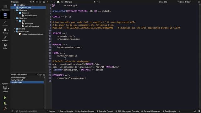201x113 pixels.
Task: Select myeditor.pro in Open Documents
Action: pos(27,82)
